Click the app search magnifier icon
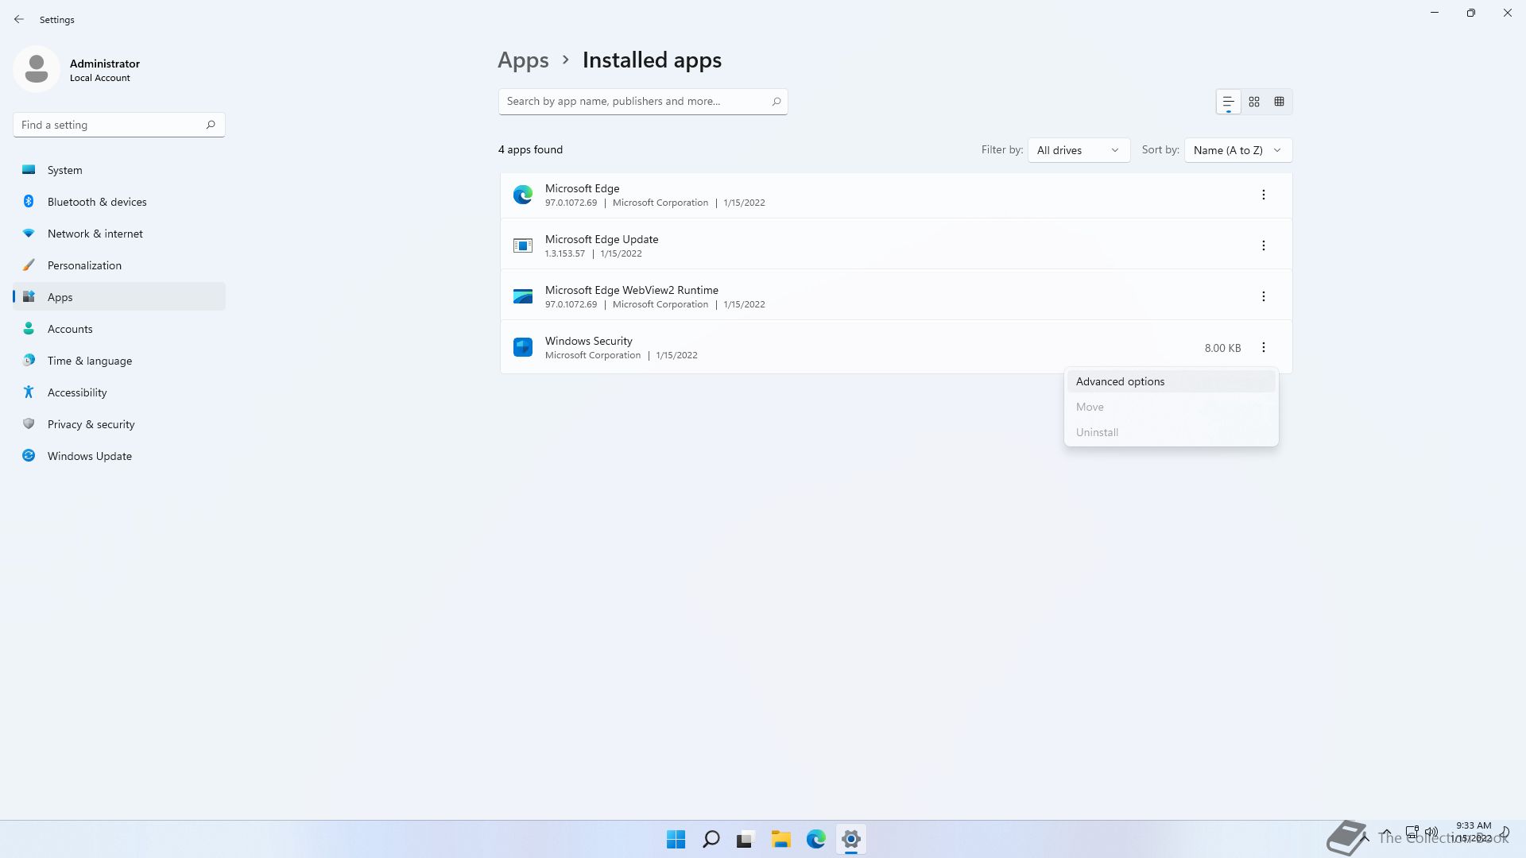This screenshot has width=1526, height=858. click(x=777, y=101)
